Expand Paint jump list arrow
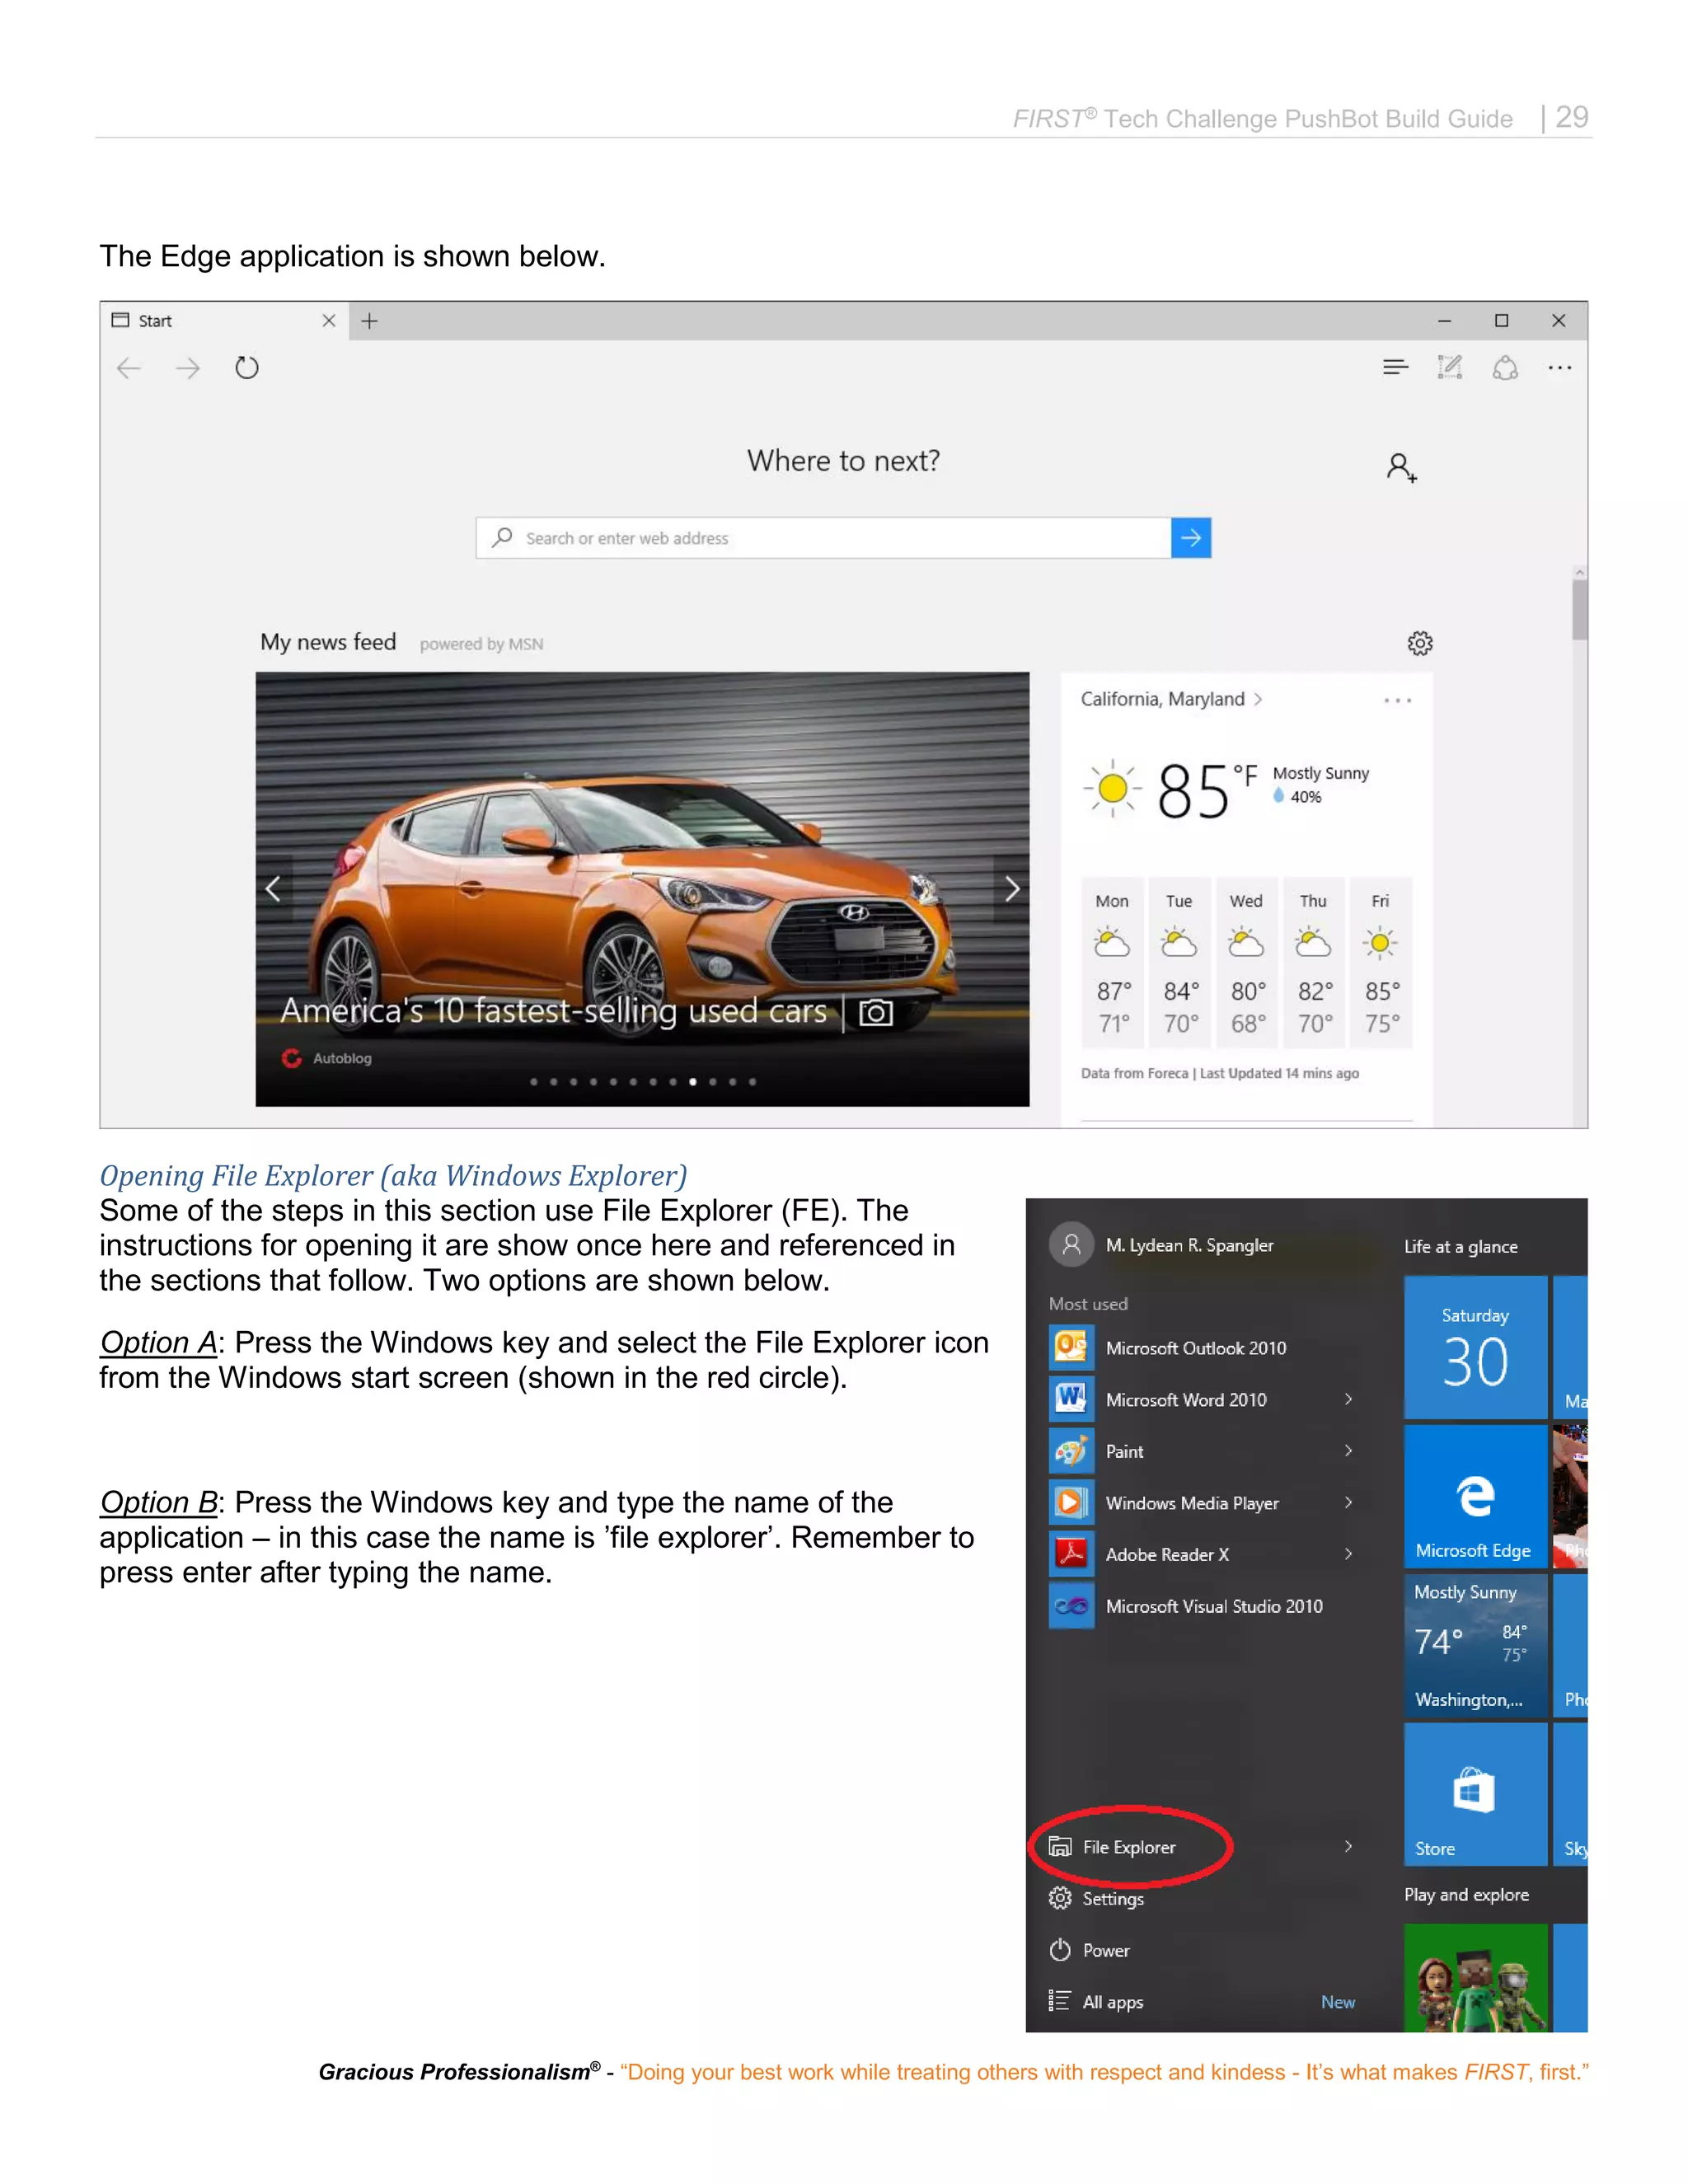The image size is (1688, 2184). [x=1348, y=1450]
